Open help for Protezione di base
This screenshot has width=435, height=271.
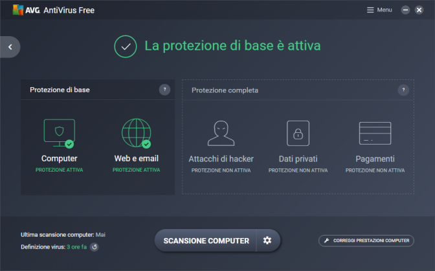tap(164, 90)
